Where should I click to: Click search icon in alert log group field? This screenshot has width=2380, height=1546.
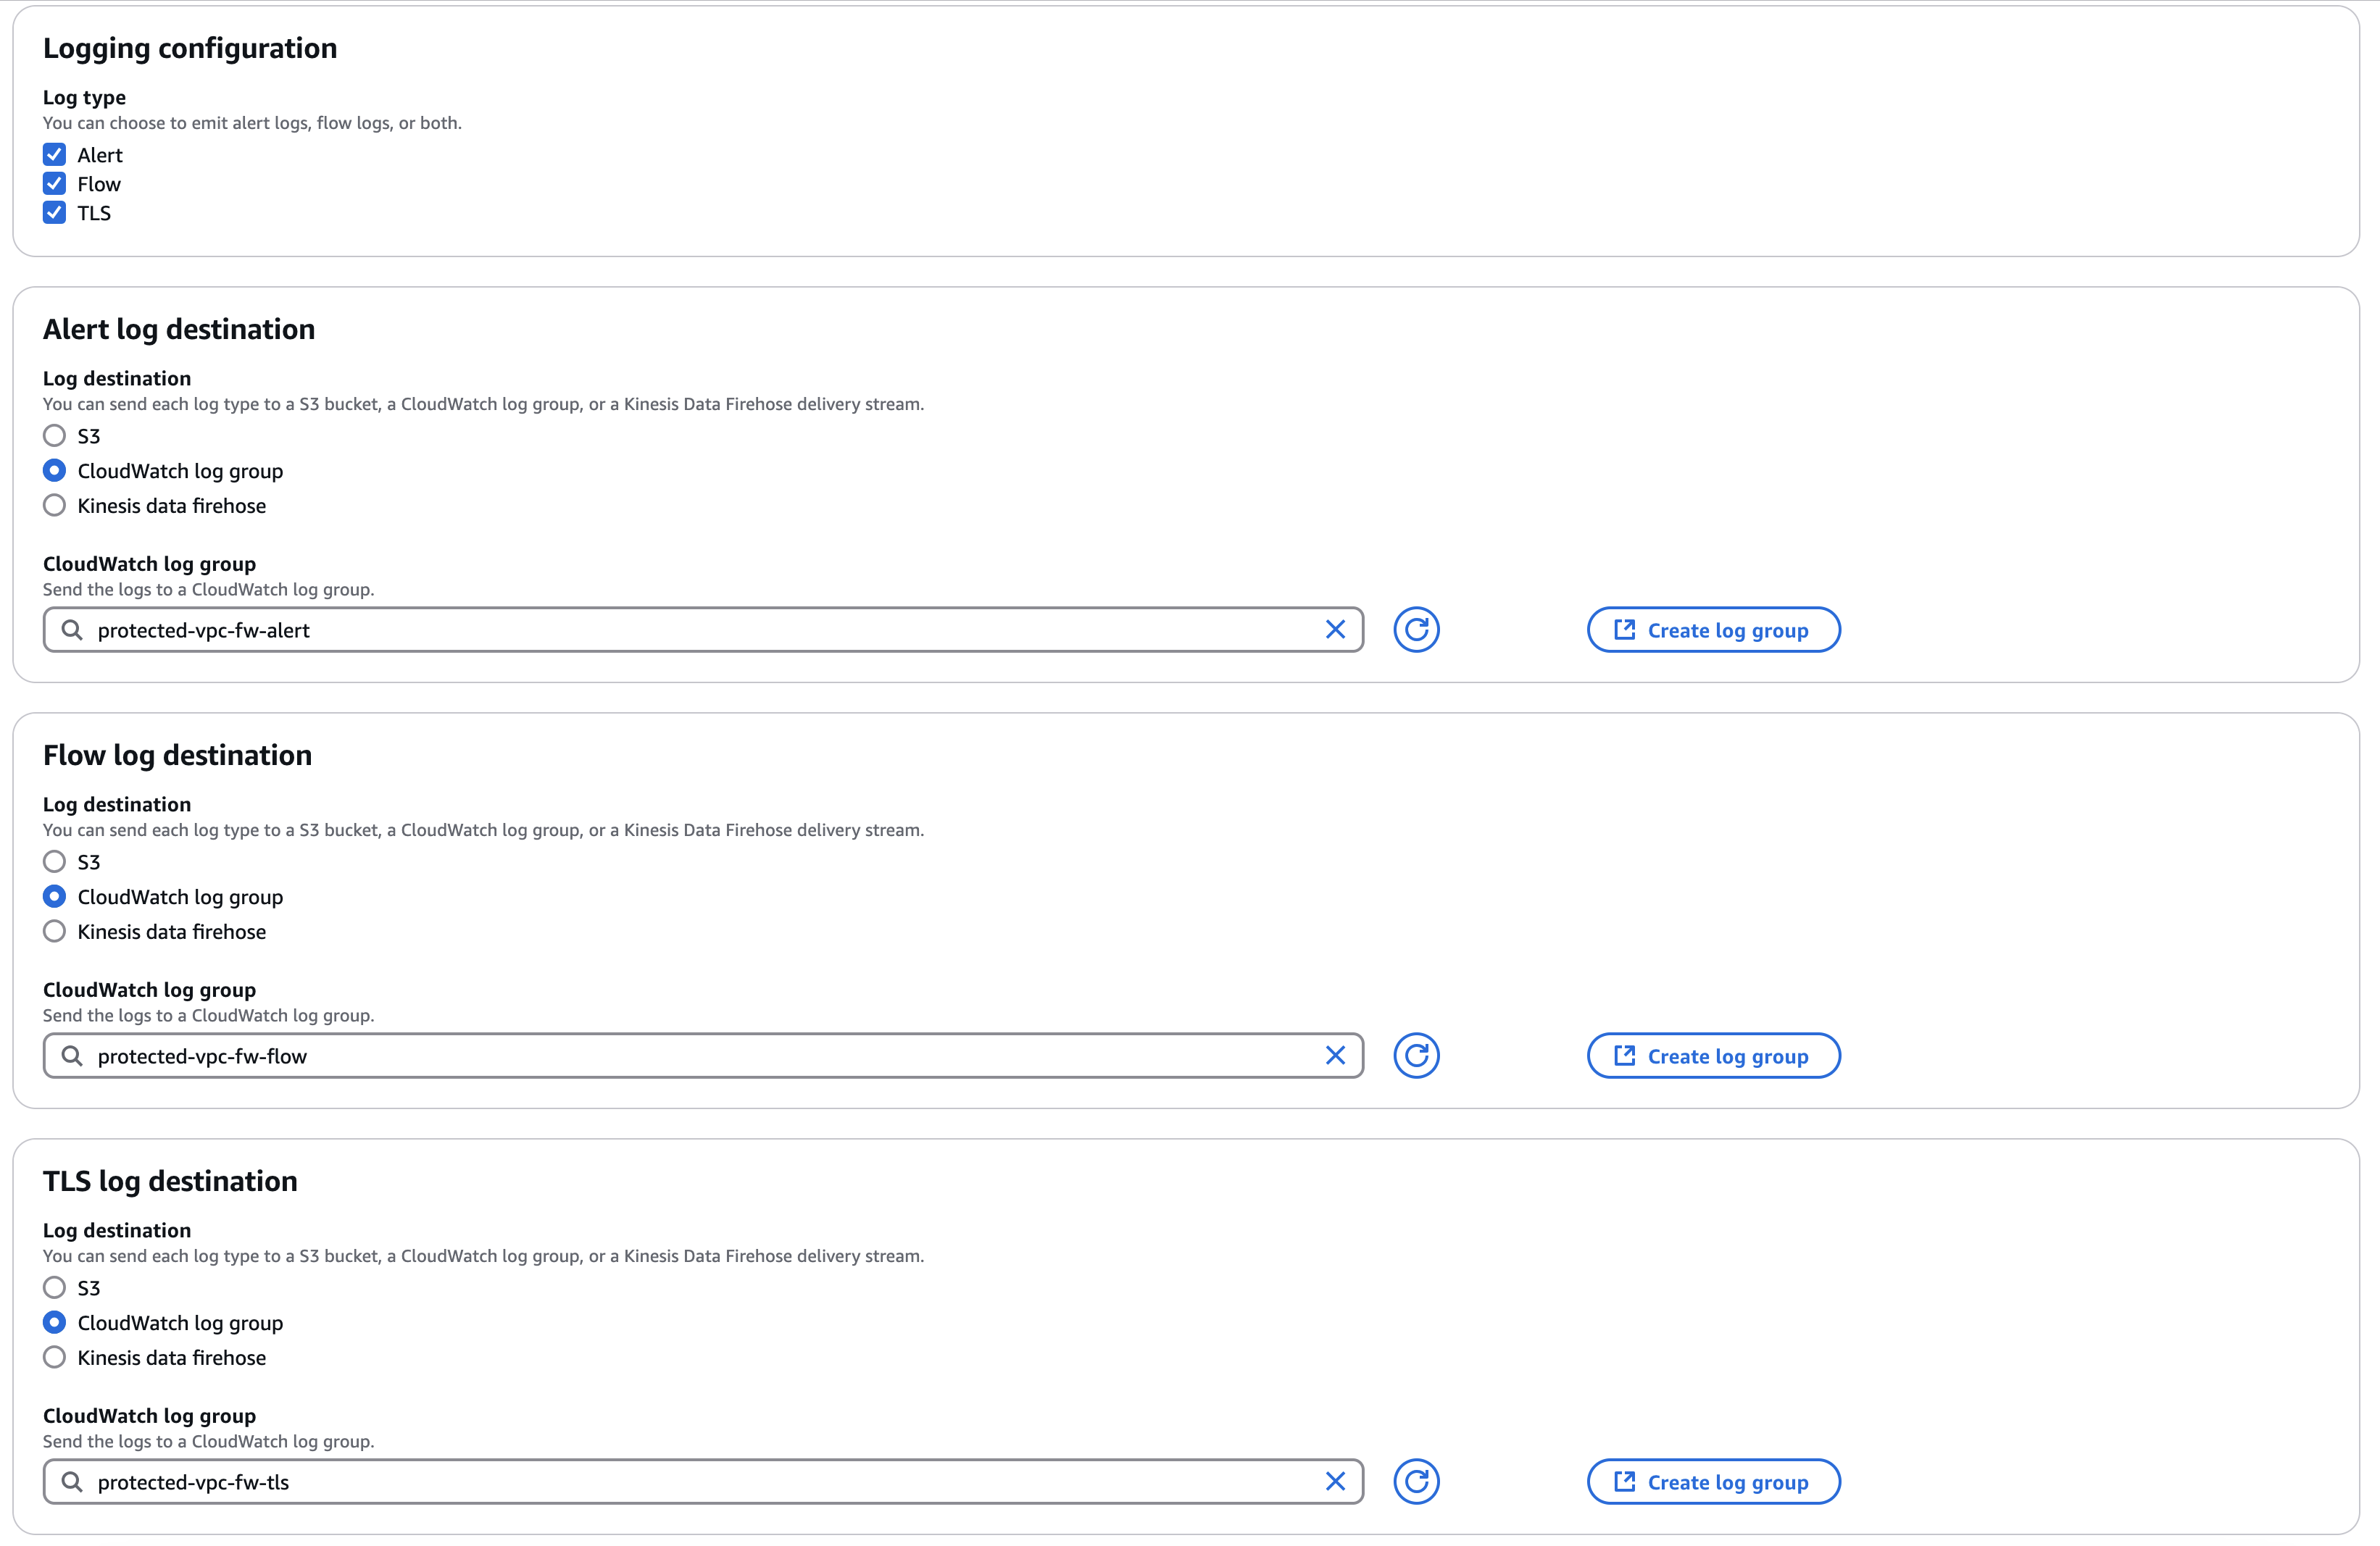[72, 630]
